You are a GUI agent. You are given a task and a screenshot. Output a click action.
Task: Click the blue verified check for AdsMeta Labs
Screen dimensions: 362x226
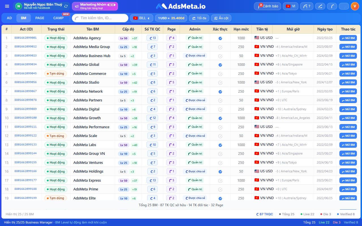pos(220,145)
